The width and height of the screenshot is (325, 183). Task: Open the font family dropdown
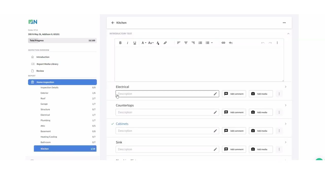[144, 43]
